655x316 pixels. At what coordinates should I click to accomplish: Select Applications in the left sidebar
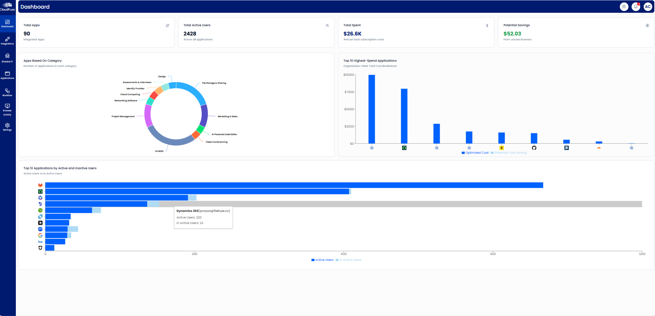coord(7,75)
